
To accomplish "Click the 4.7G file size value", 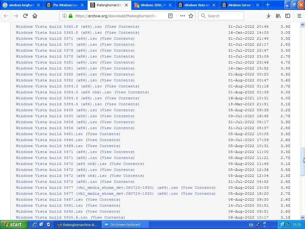I will pyautogui.click(x=285, y=63).
